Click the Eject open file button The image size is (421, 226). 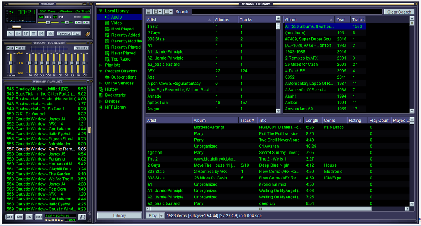click(x=50, y=33)
